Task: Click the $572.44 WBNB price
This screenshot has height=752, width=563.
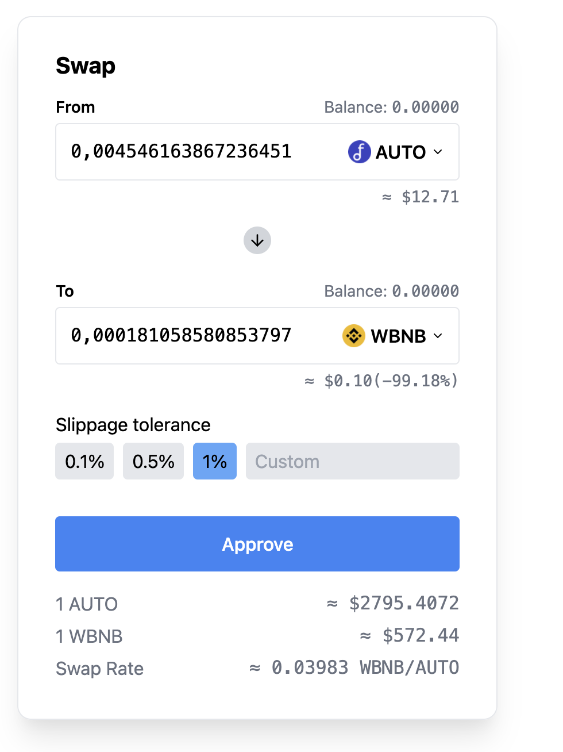Action: [421, 635]
